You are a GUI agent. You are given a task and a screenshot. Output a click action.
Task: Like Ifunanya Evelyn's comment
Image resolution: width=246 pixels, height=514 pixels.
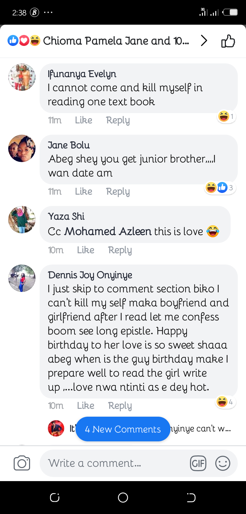click(84, 120)
